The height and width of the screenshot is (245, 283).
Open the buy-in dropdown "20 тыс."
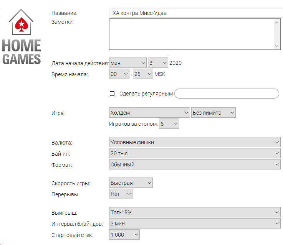click(x=195, y=153)
